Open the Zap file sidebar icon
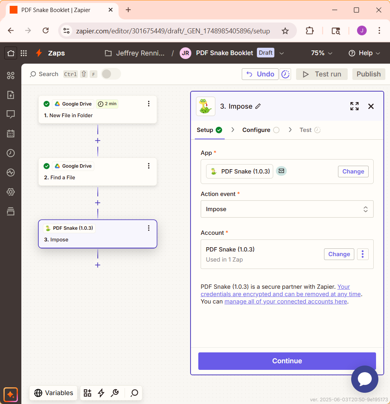This screenshot has width=390, height=404. [10, 95]
